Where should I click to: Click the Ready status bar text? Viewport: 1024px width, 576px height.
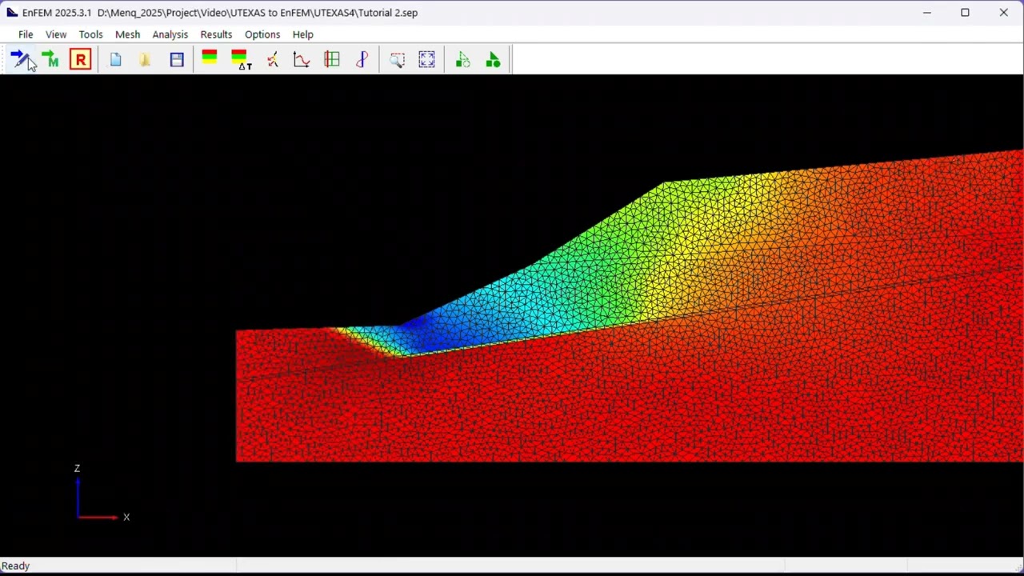[x=16, y=566]
